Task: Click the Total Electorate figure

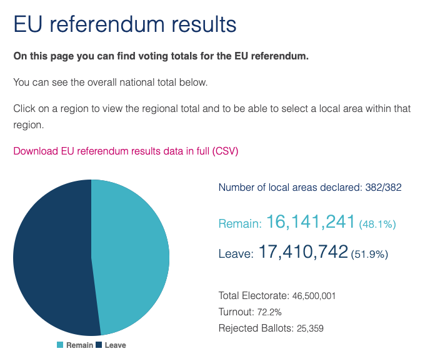Action: (x=313, y=296)
